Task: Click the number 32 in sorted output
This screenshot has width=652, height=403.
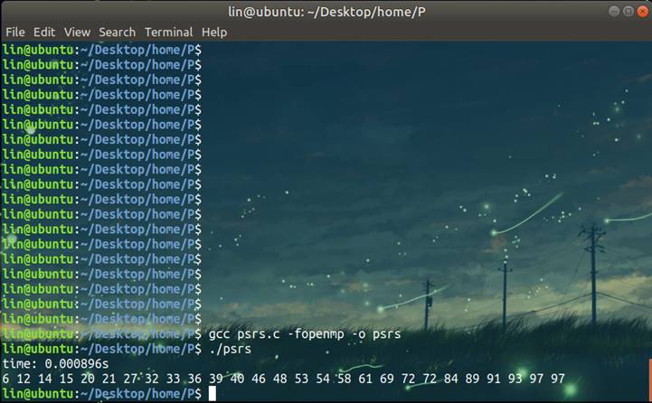Action: (152, 379)
